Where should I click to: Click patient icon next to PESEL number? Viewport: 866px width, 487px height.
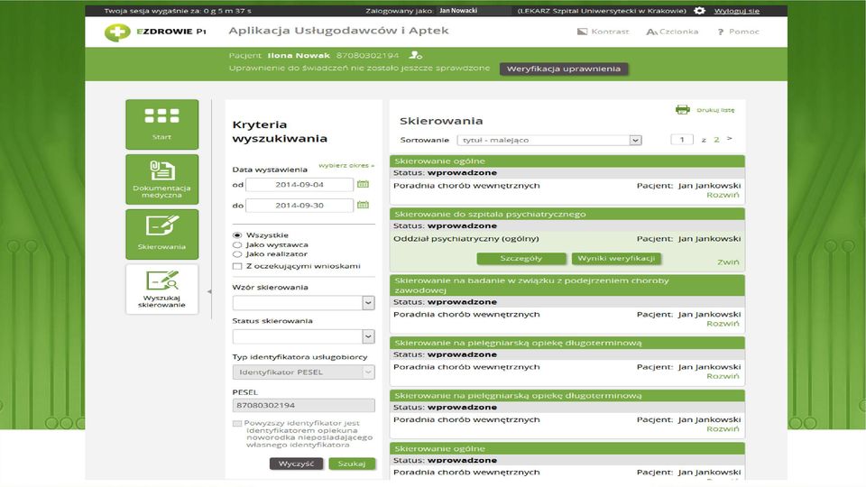click(x=415, y=55)
